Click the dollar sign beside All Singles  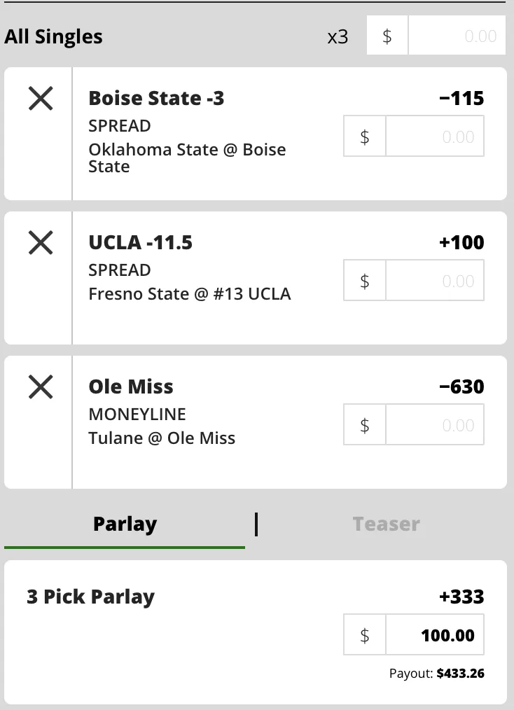pos(387,36)
